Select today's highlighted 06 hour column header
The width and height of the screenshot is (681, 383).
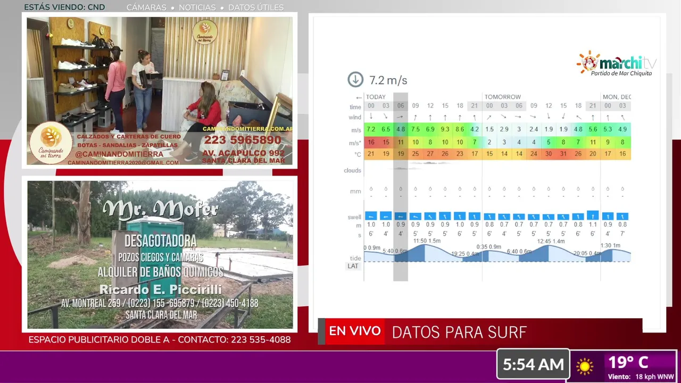pos(401,106)
